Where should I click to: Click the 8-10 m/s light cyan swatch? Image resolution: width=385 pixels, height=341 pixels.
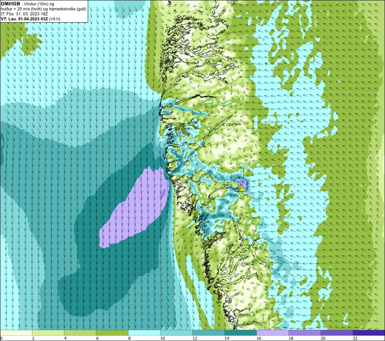point(144,333)
